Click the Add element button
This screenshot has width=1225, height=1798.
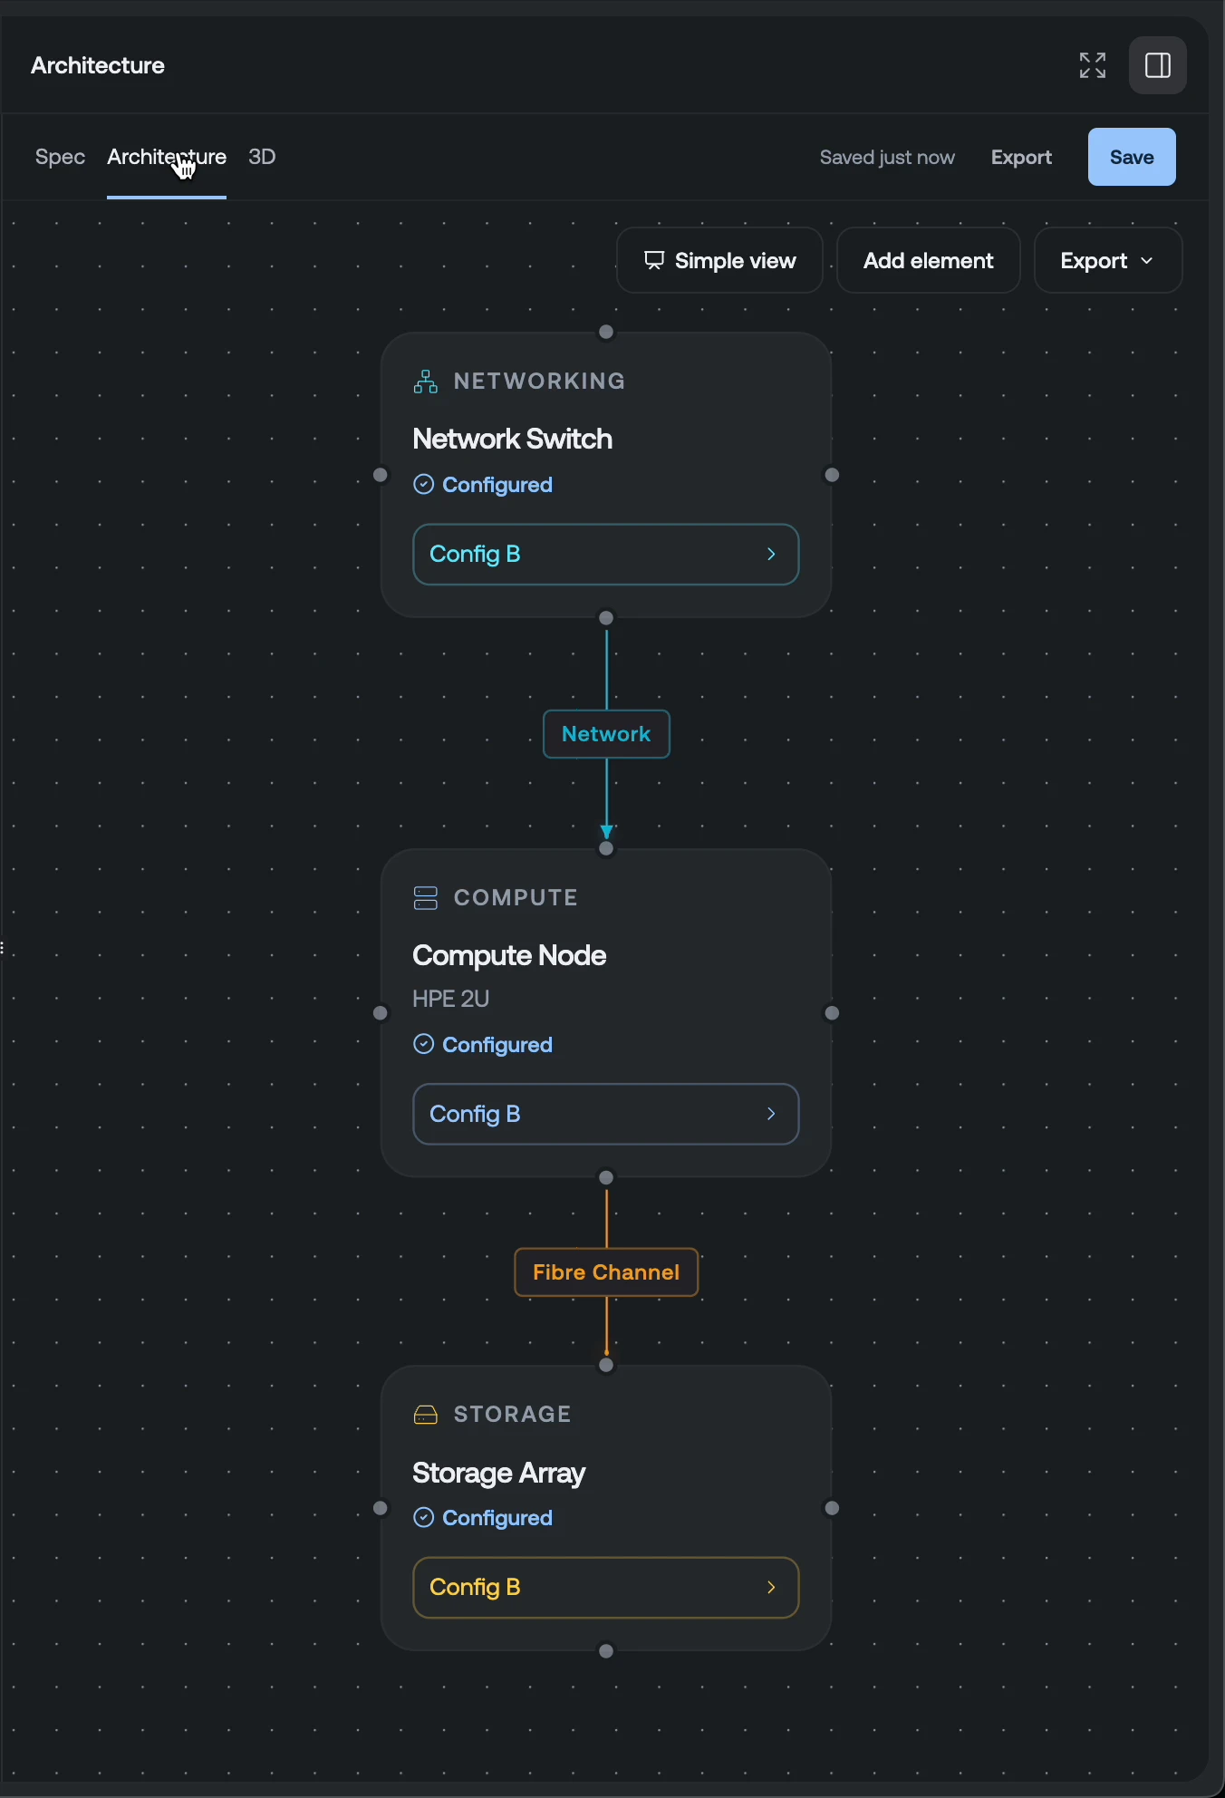[x=929, y=261]
